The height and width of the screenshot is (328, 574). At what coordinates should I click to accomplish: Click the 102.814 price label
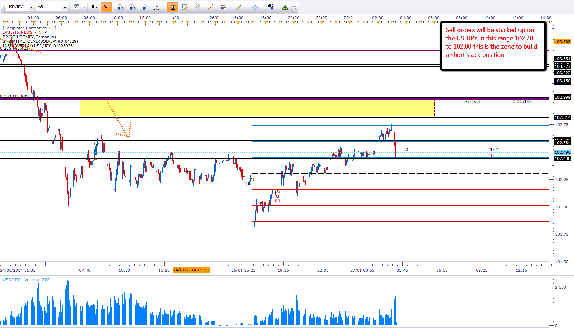(563, 117)
